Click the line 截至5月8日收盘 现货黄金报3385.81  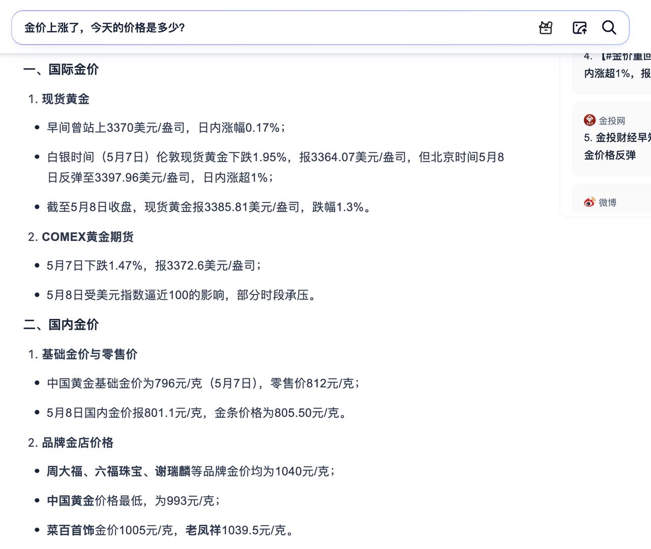pos(209,207)
